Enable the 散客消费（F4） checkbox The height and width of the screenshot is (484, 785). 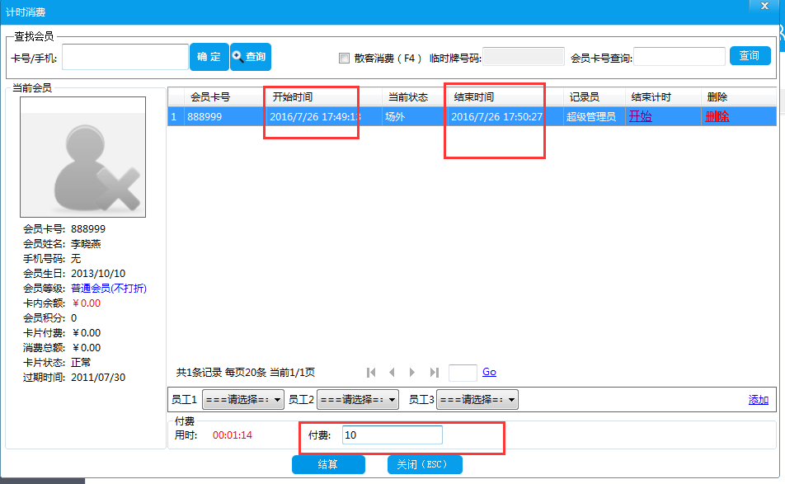click(x=344, y=56)
